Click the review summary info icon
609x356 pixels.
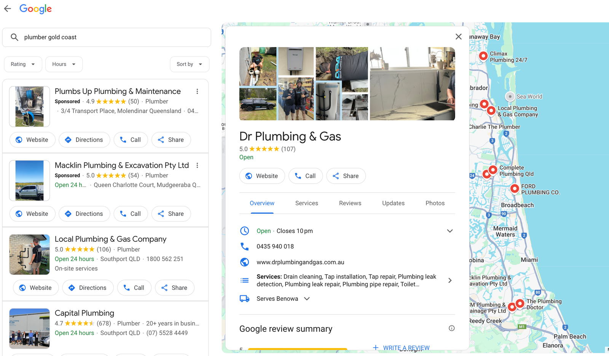(x=451, y=328)
